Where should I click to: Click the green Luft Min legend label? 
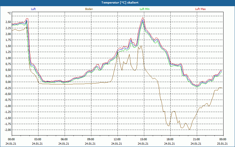click(145, 9)
